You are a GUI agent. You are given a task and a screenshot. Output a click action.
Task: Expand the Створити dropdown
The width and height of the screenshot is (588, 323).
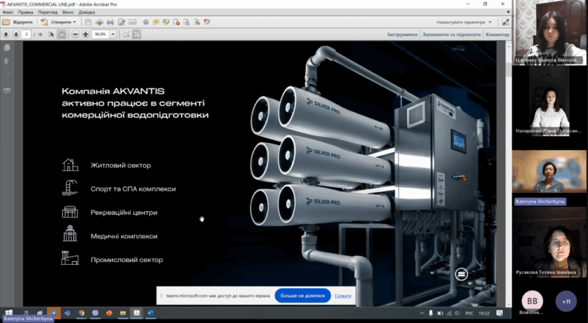tap(74, 22)
